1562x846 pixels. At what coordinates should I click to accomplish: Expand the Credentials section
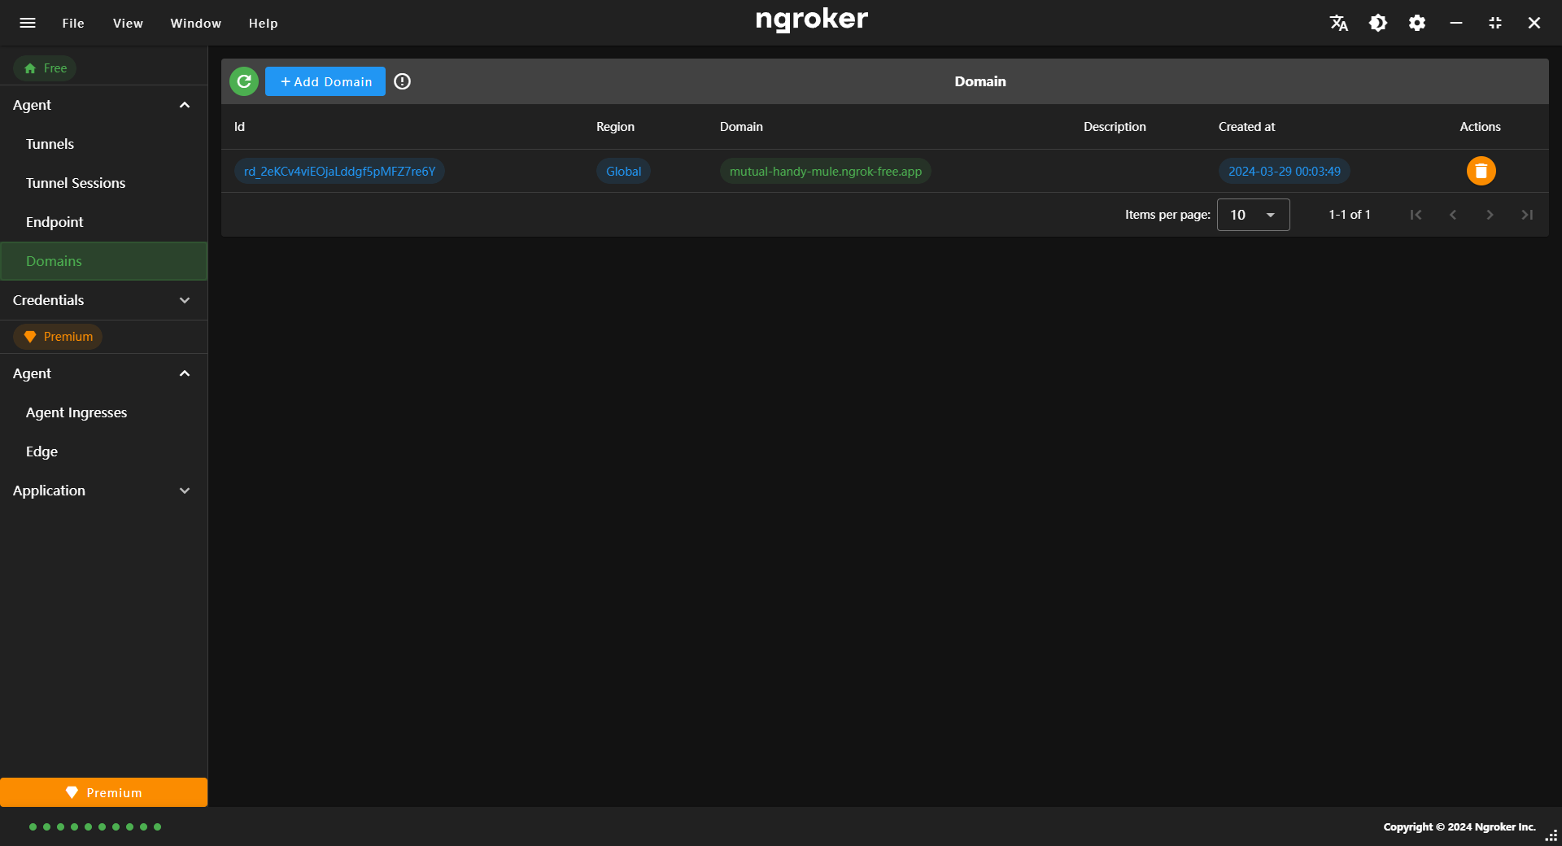coord(103,300)
